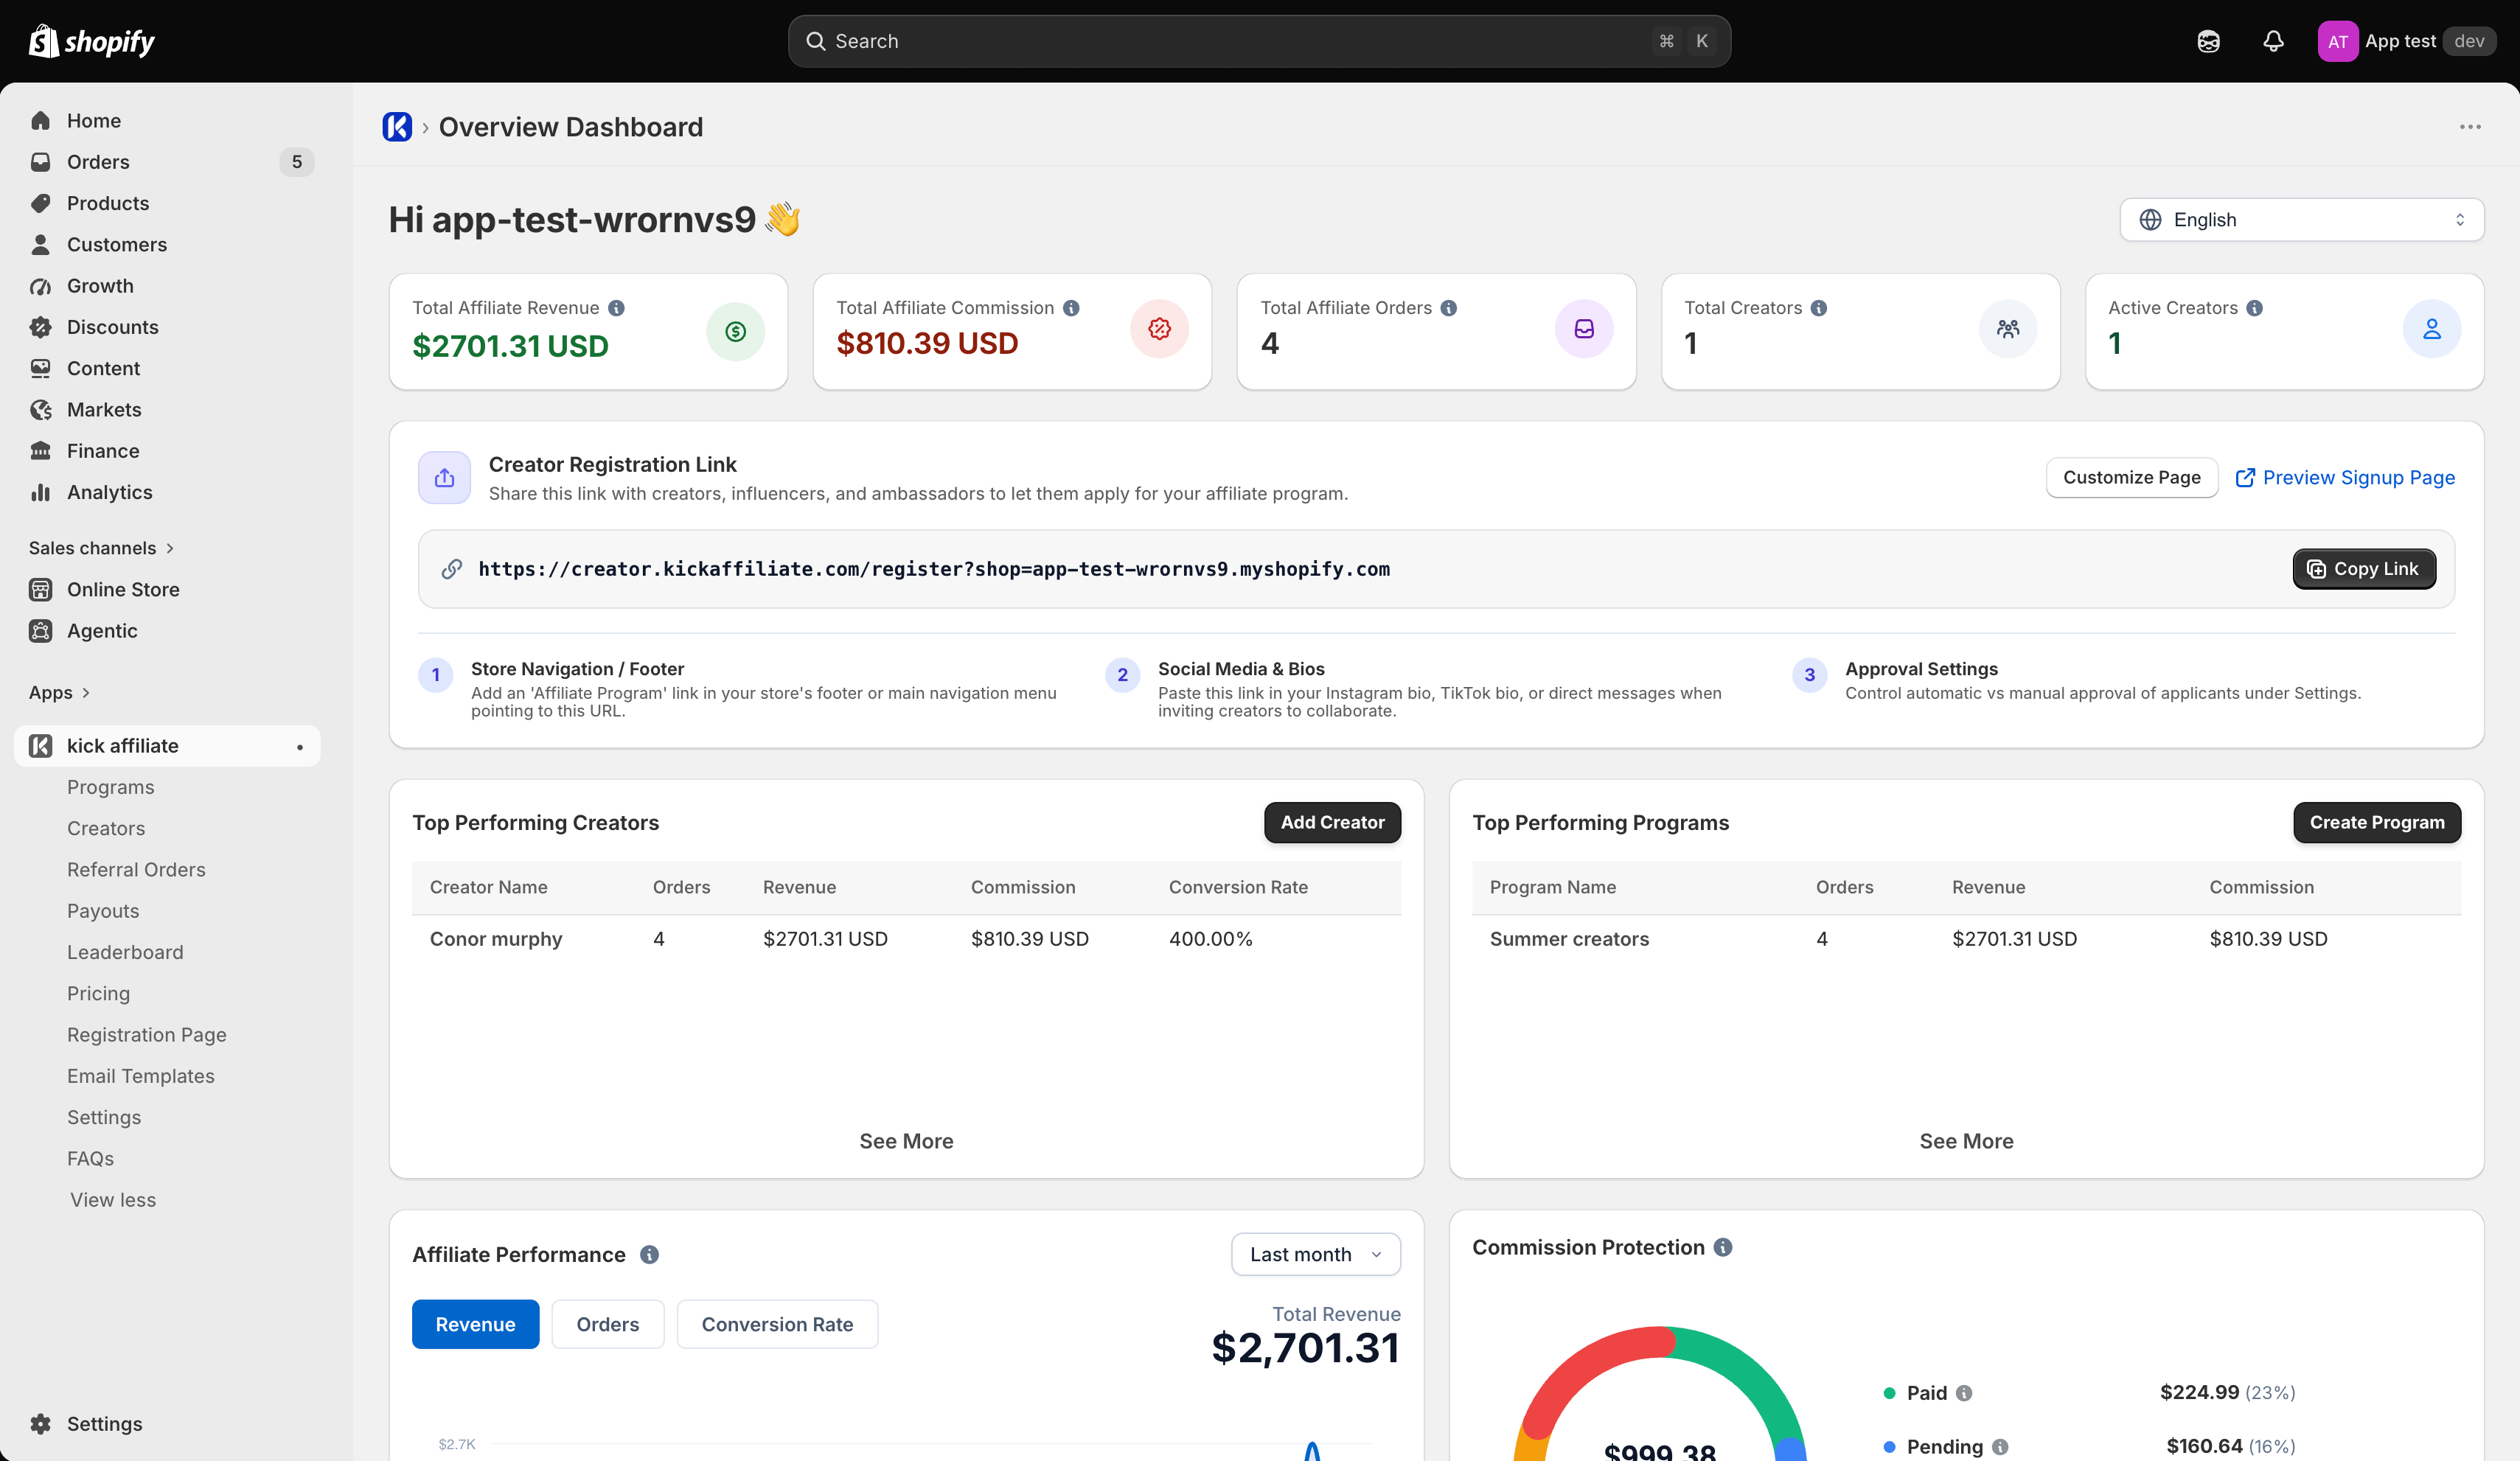The height and width of the screenshot is (1461, 2520).
Task: Open the Last month period dropdown
Action: coord(1315,1254)
